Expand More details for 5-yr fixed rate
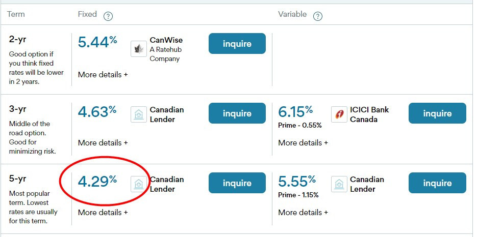 click(x=103, y=213)
